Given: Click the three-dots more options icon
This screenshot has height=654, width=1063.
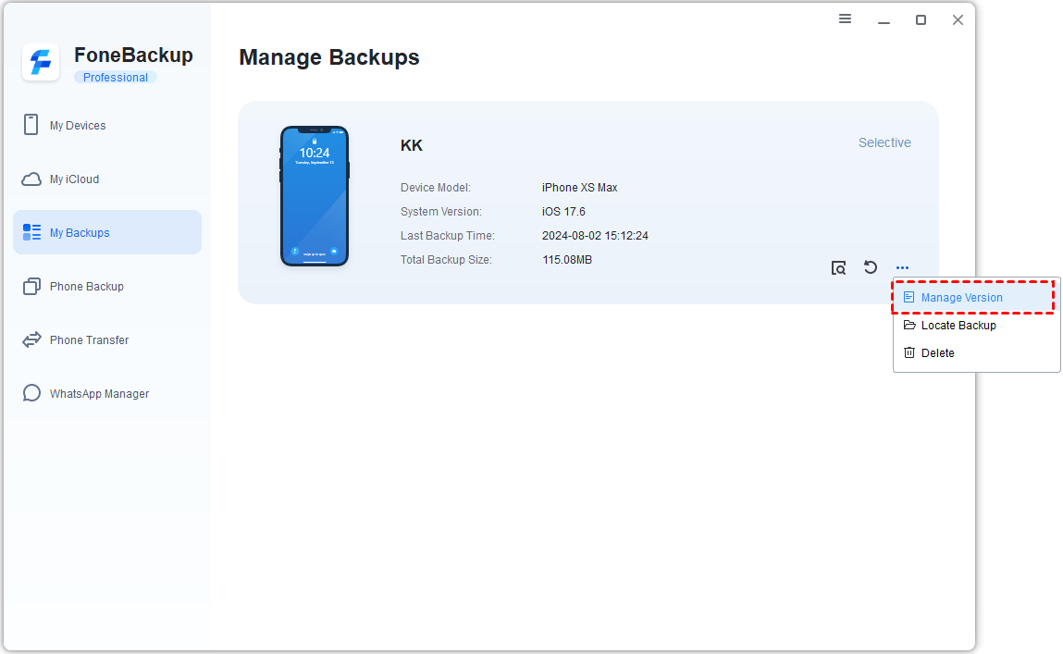Looking at the screenshot, I should pos(902,268).
